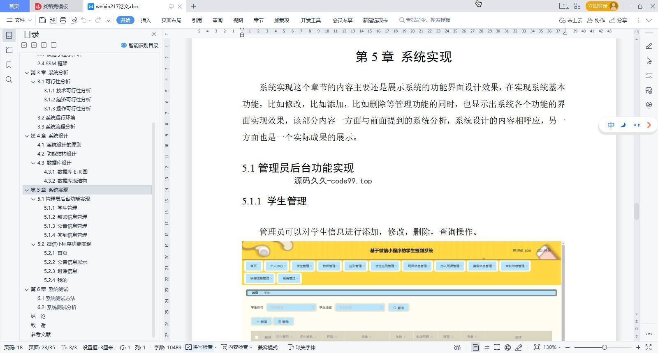Collapse 3.1 可行性分析 node in outline
This screenshot has width=658, height=353.
click(x=33, y=82)
